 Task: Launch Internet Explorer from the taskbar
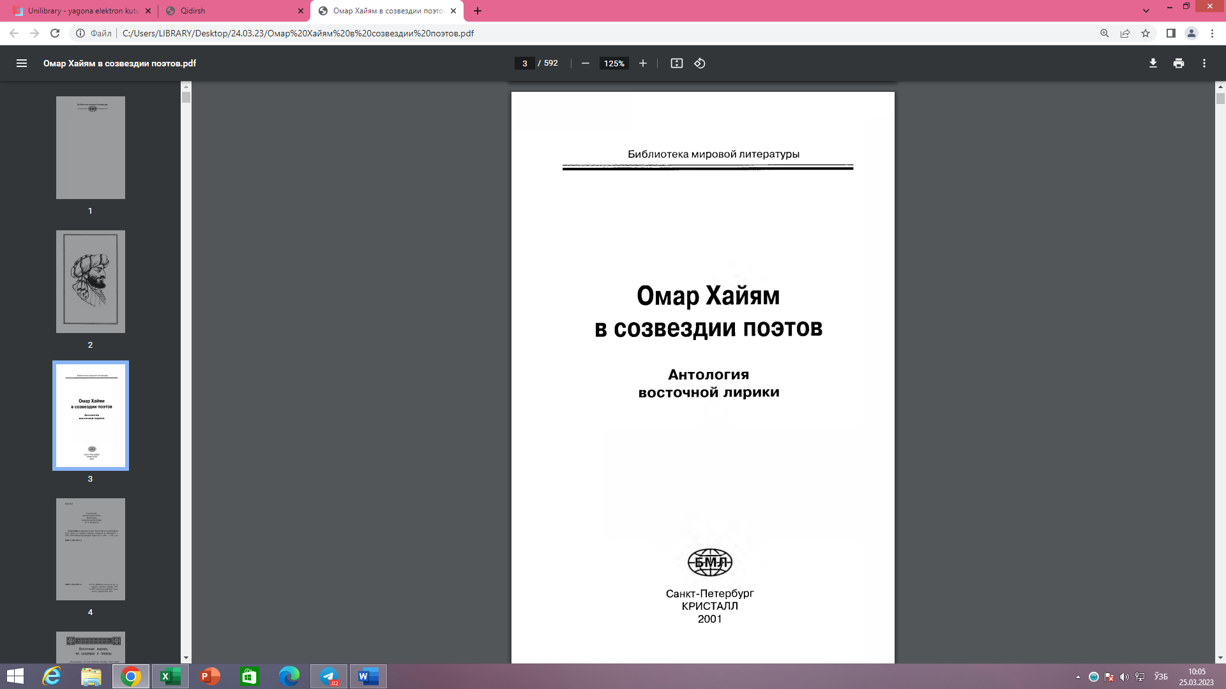point(52,676)
